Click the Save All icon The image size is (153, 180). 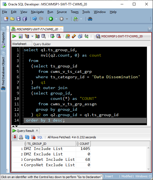pos(25,19)
